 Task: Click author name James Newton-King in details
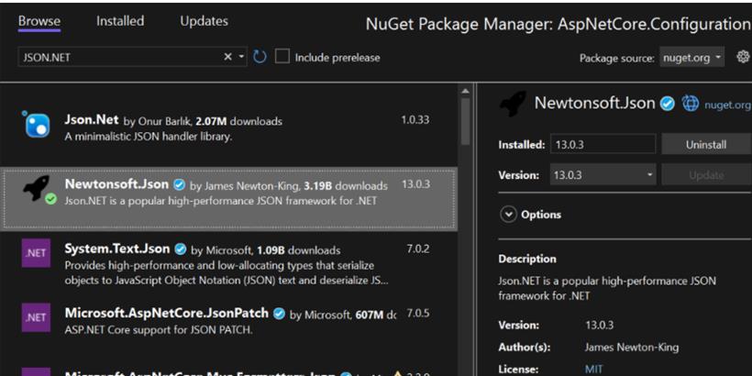pos(632,348)
